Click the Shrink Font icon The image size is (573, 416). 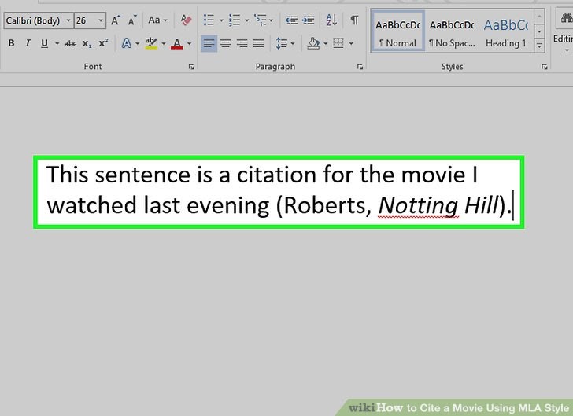[132, 20]
